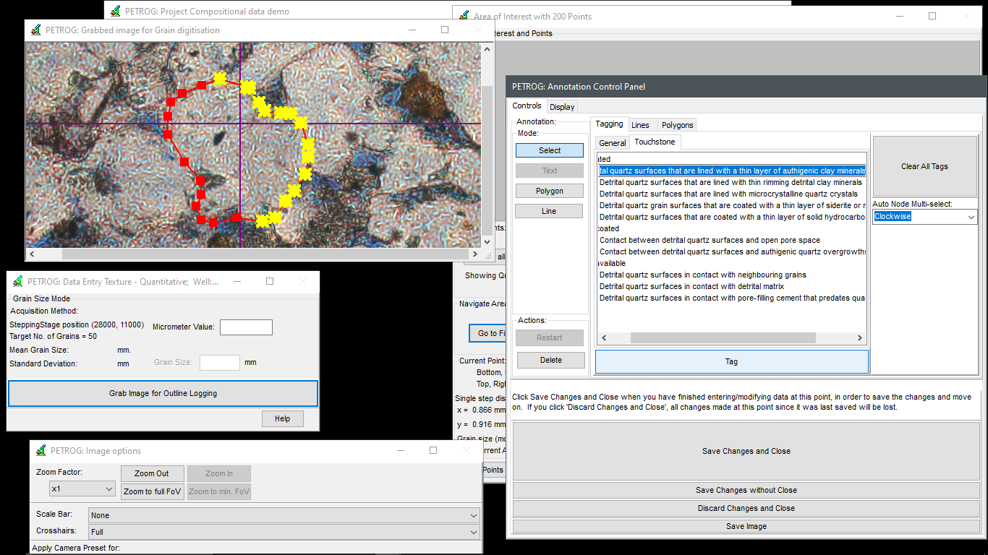988x555 pixels.
Task: Switch annotation mode to Polygon
Action: click(x=549, y=191)
